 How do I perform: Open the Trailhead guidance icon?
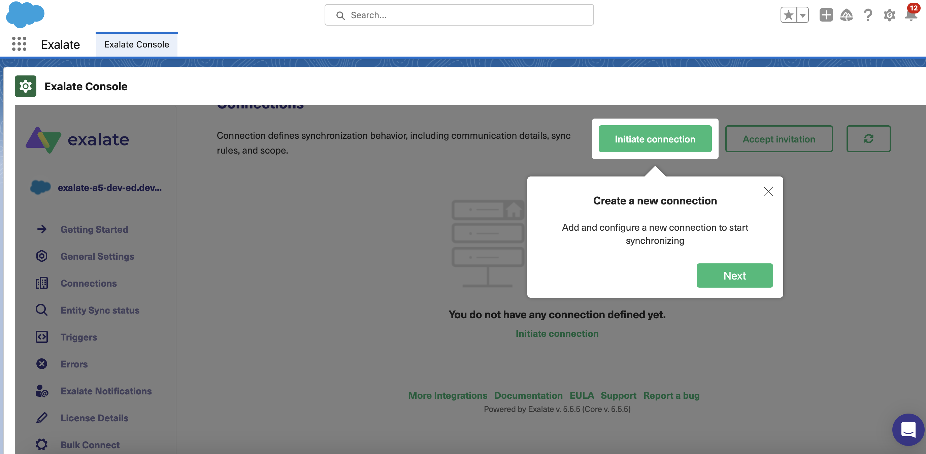click(x=847, y=15)
